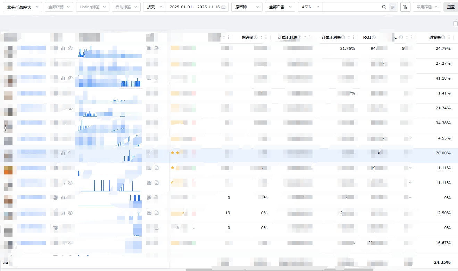The width and height of the screenshot is (458, 271).
Task: Open the batch search list icon
Action: [x=393, y=7]
